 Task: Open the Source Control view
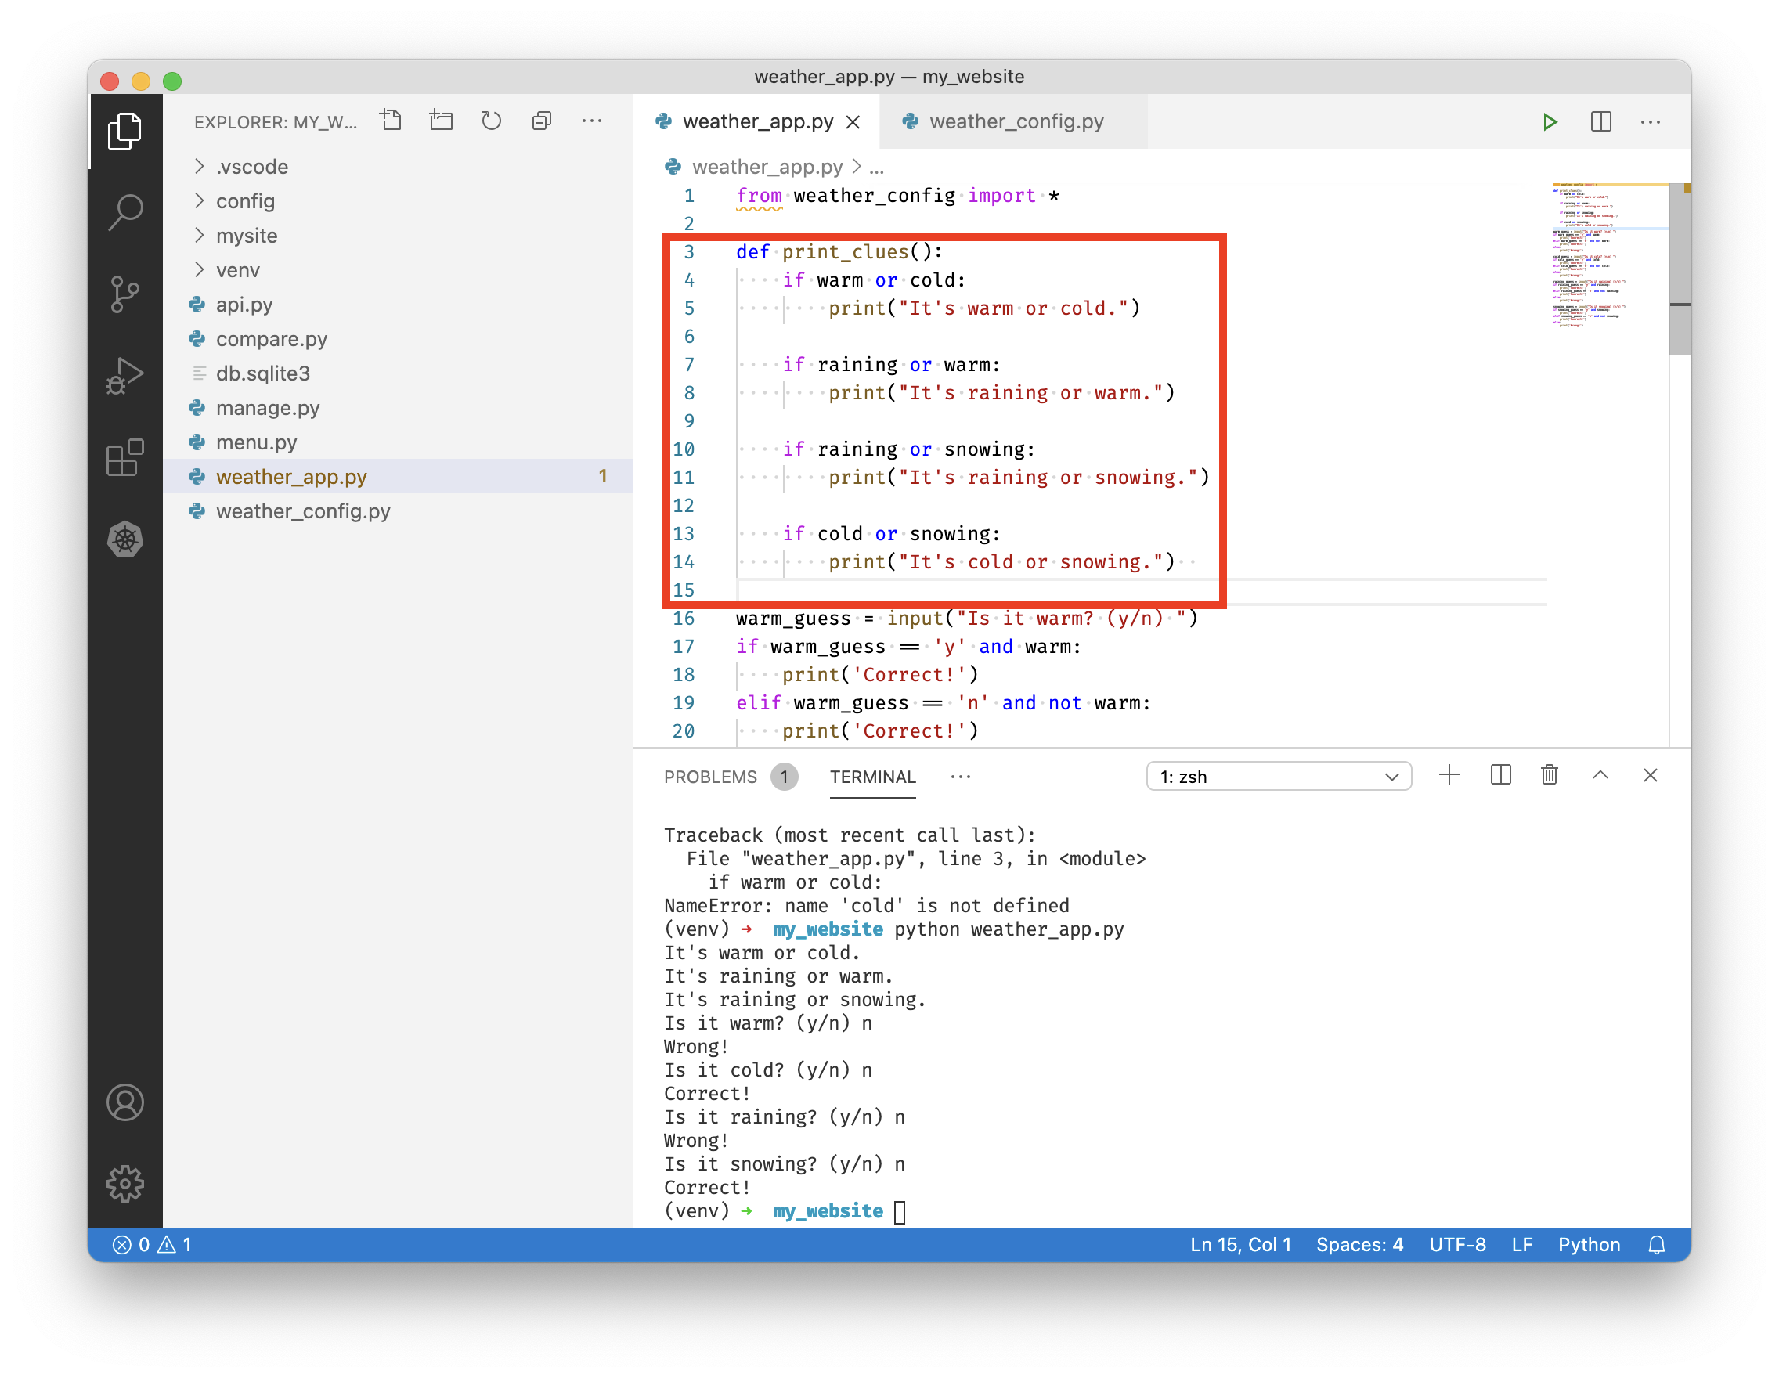coord(124,294)
